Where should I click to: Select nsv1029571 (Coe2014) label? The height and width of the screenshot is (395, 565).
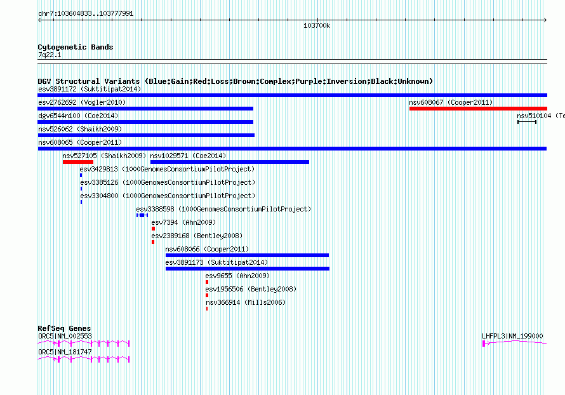188,156
